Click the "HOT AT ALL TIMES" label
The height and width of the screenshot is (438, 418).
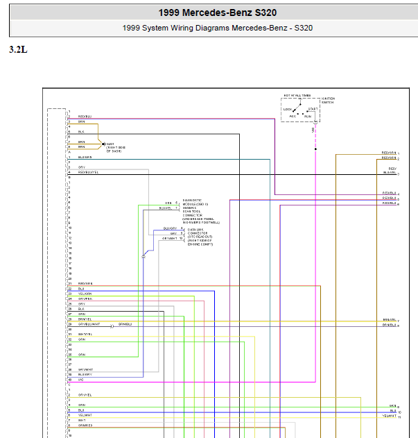click(297, 96)
